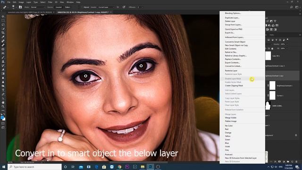The image size is (302, 170).
Task: Enable Pattern source option
Action: [67, 7]
